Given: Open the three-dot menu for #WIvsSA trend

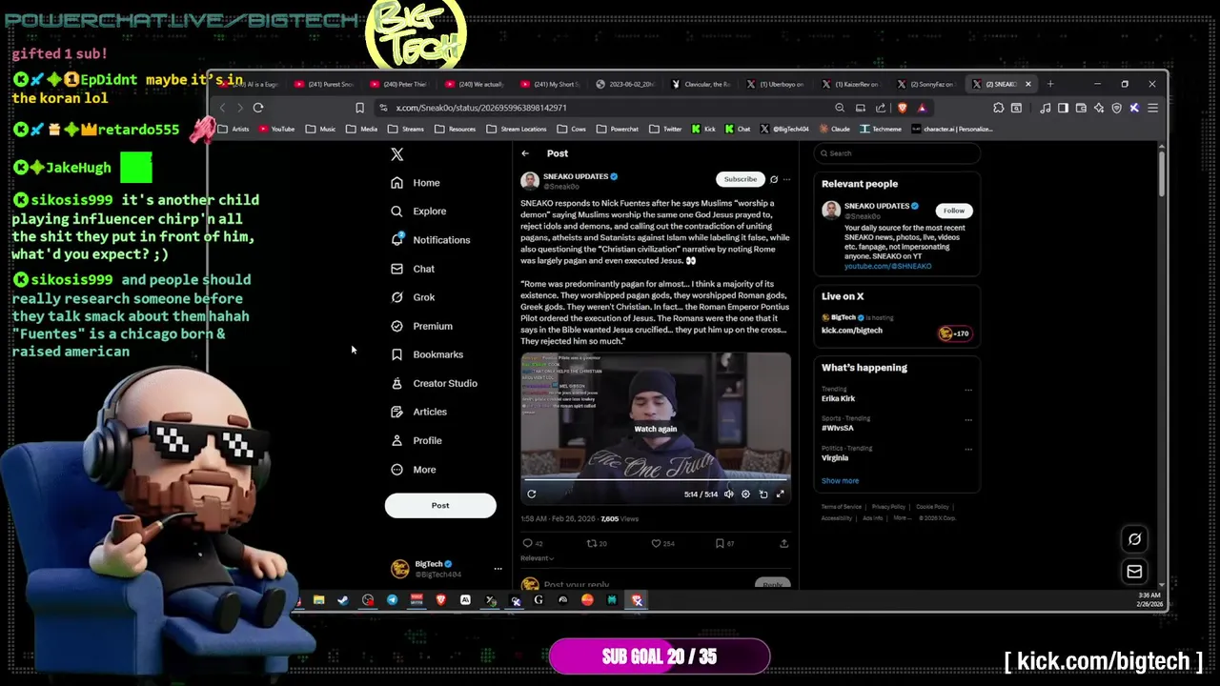Looking at the screenshot, I should [x=968, y=419].
